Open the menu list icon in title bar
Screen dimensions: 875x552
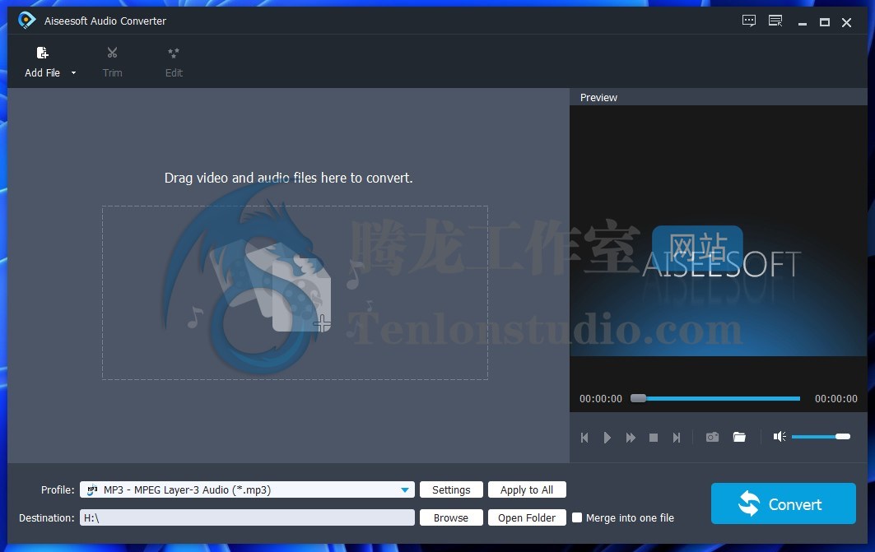[775, 21]
